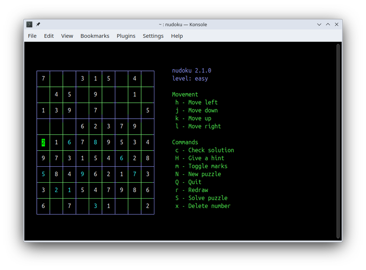Select the highlighted cell containing 2

point(43,142)
